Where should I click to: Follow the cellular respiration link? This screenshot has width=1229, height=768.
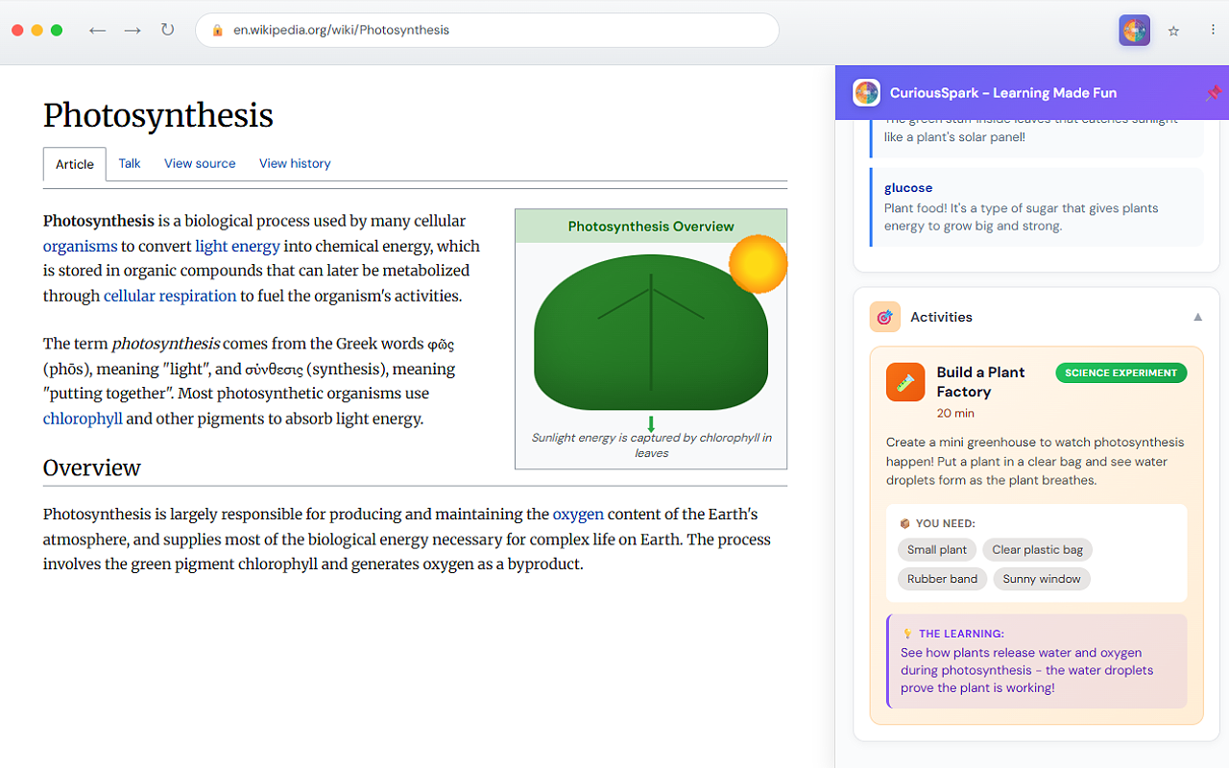pyautogui.click(x=170, y=296)
